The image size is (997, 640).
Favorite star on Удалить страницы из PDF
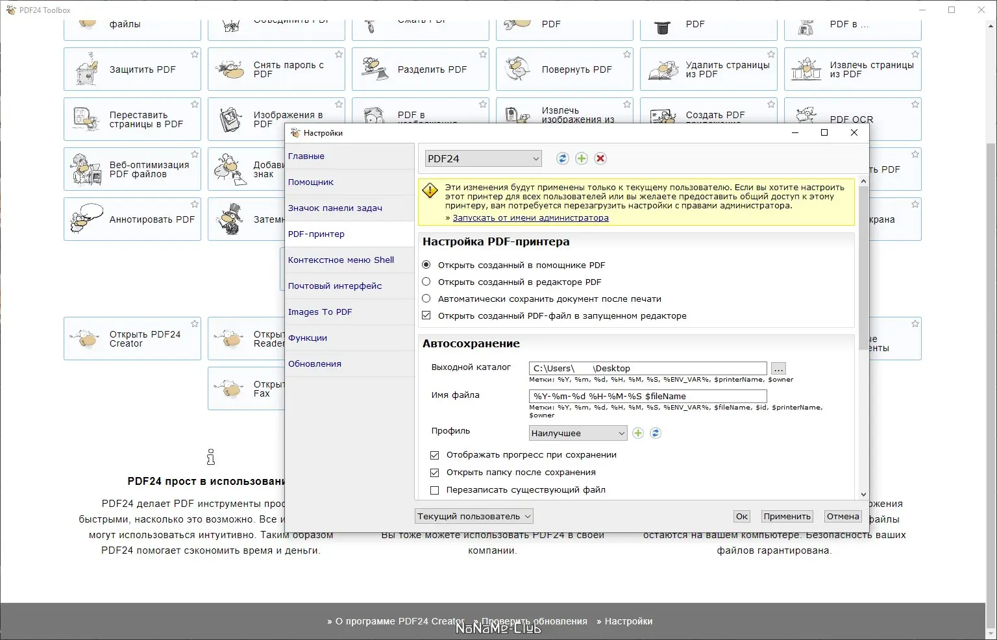tap(771, 55)
